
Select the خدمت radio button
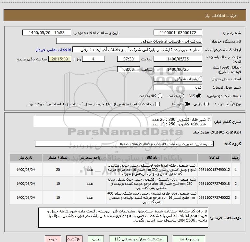tap(182, 96)
